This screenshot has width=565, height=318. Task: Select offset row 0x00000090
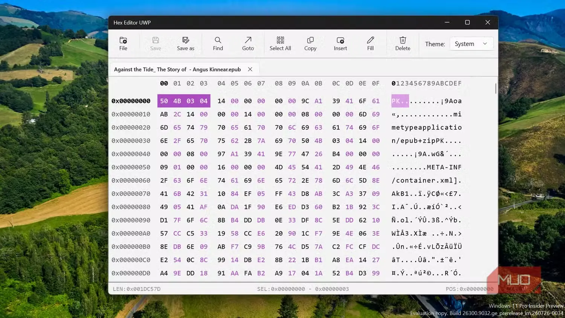coord(131,220)
